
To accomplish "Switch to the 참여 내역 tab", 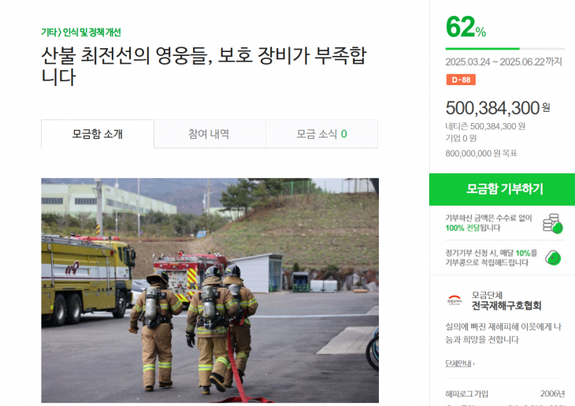I will click(x=210, y=133).
